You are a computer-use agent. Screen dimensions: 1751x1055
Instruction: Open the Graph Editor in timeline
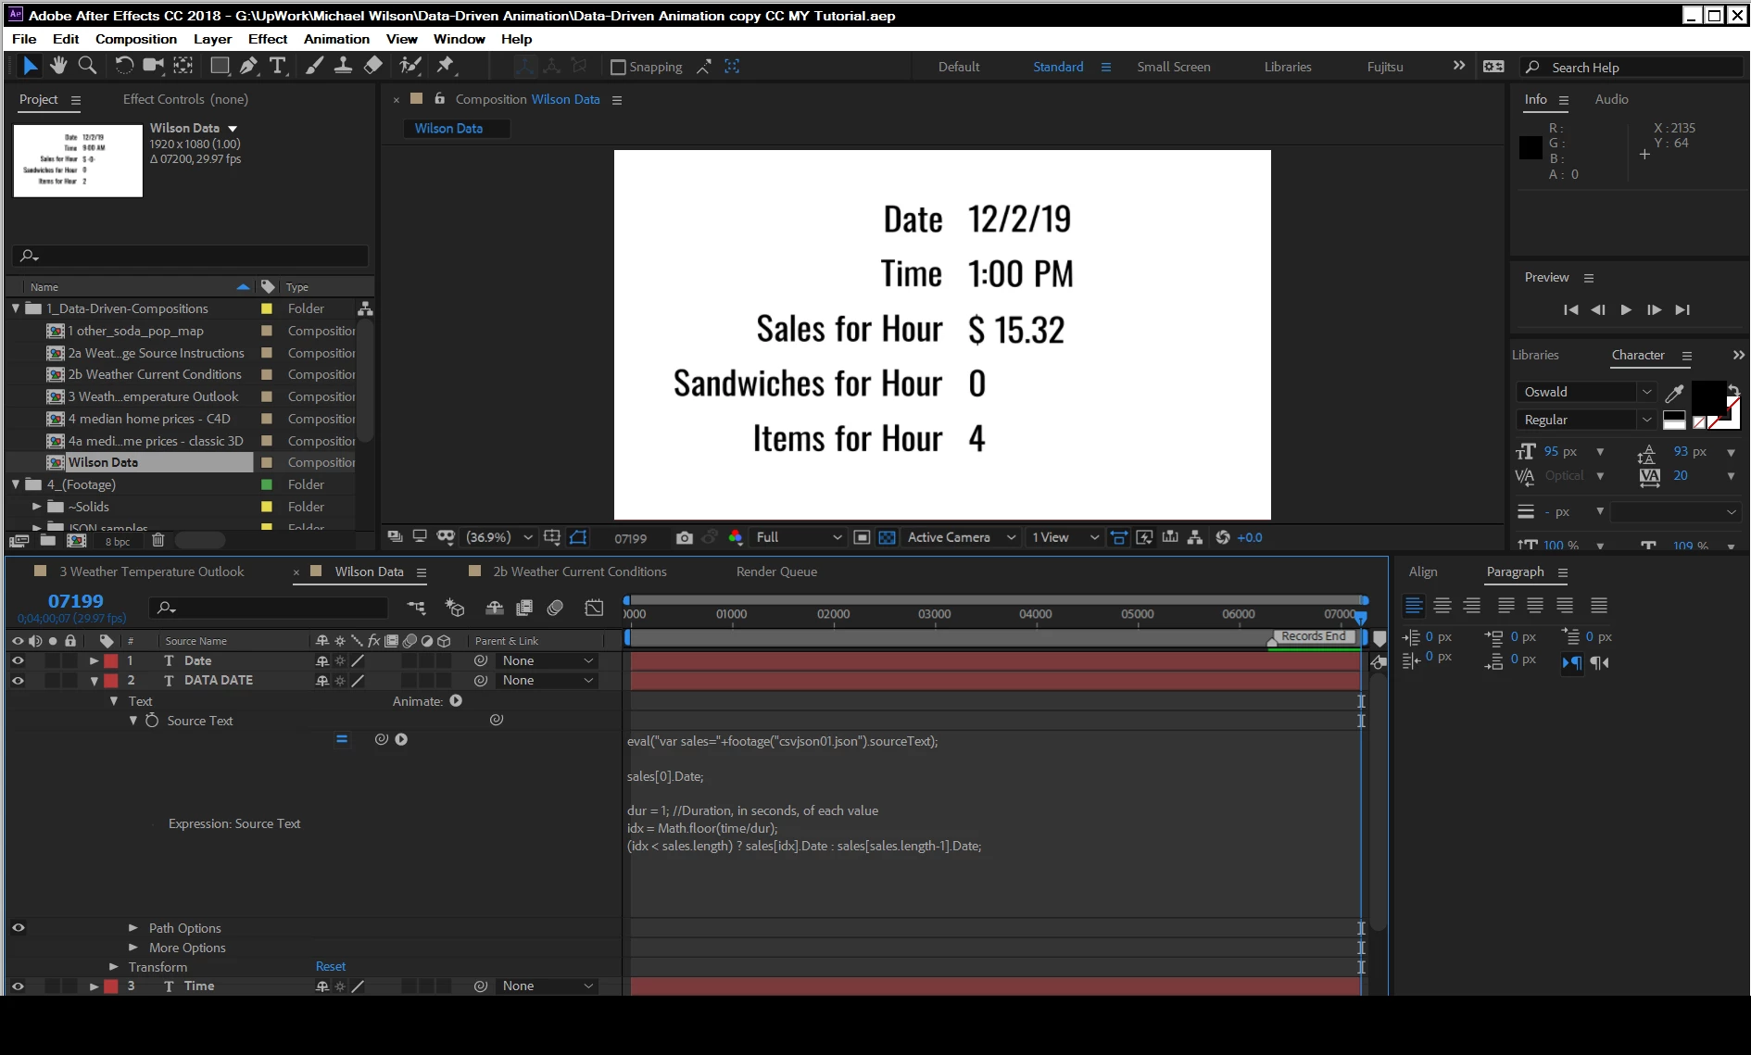pyautogui.click(x=594, y=608)
